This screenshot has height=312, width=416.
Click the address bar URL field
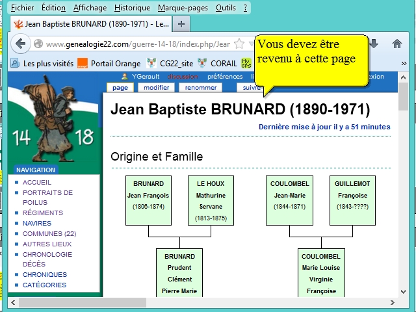coord(136,44)
